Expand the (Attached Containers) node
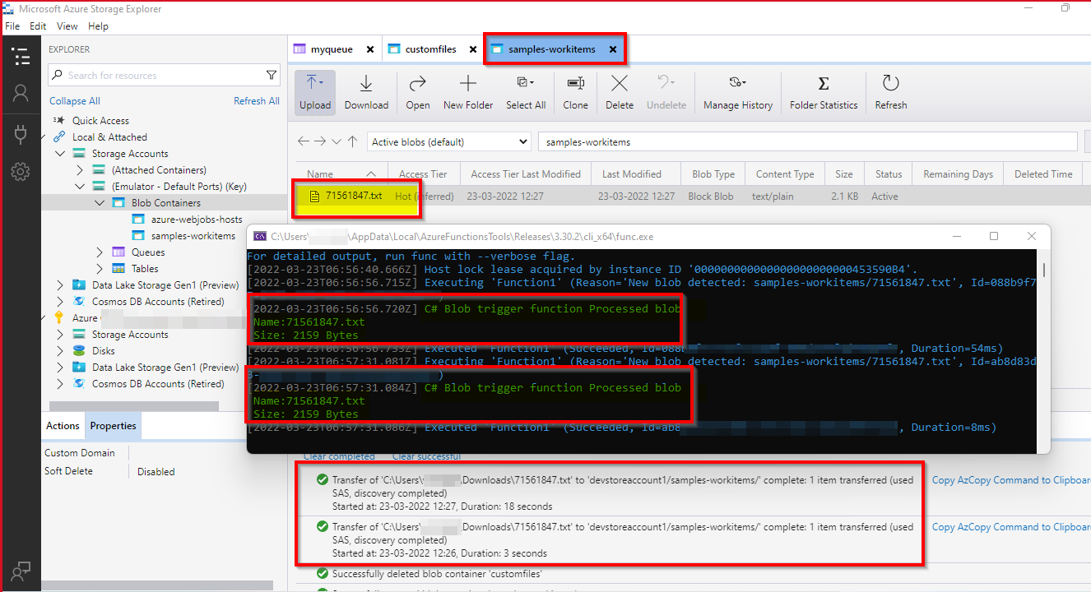Screen dimensions: 1091x592 click(80, 170)
